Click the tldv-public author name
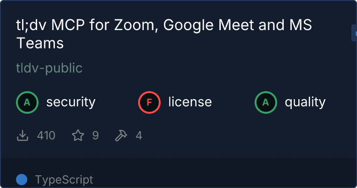 (x=49, y=68)
